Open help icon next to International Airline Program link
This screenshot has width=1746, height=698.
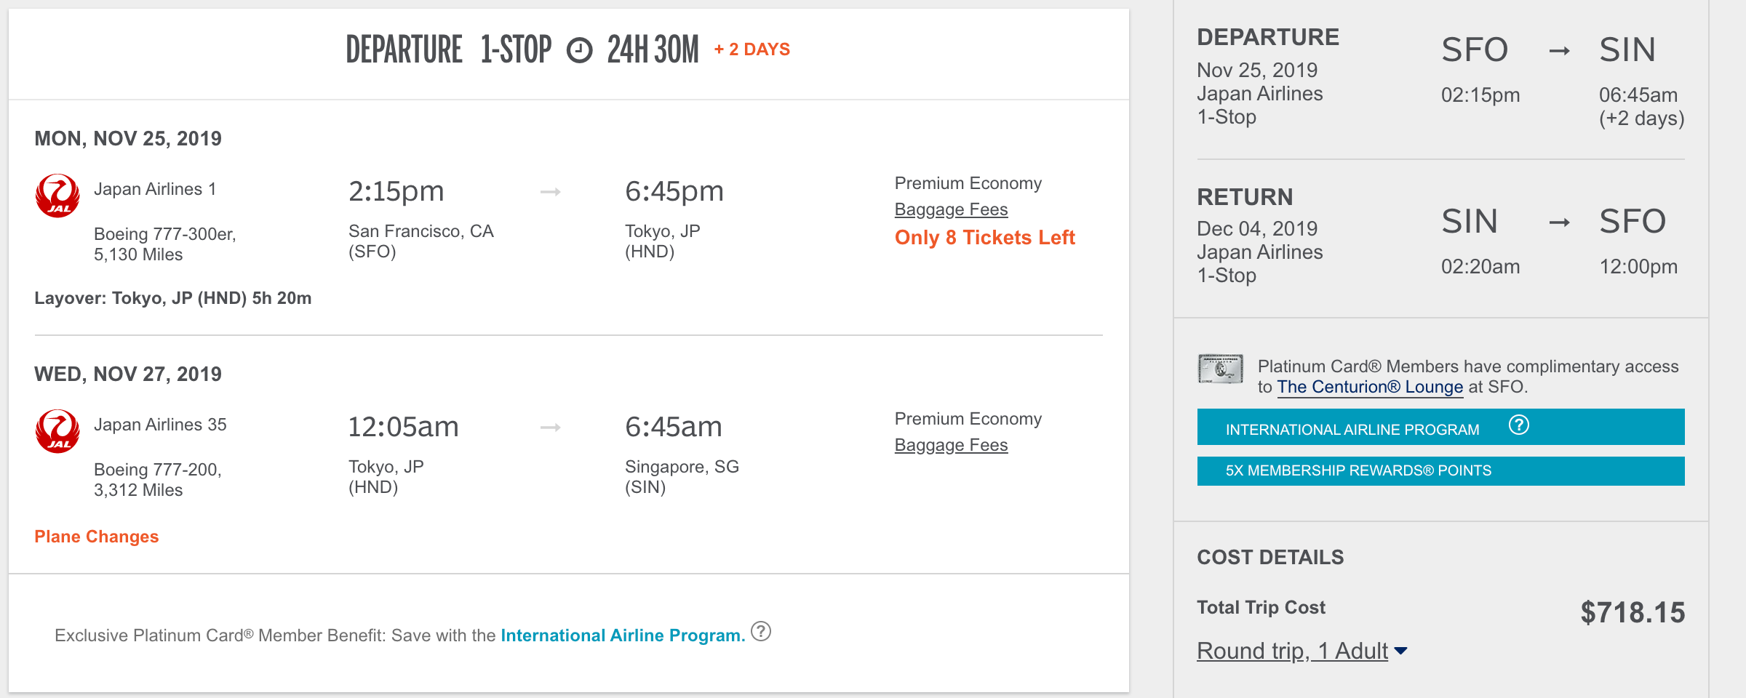(761, 631)
